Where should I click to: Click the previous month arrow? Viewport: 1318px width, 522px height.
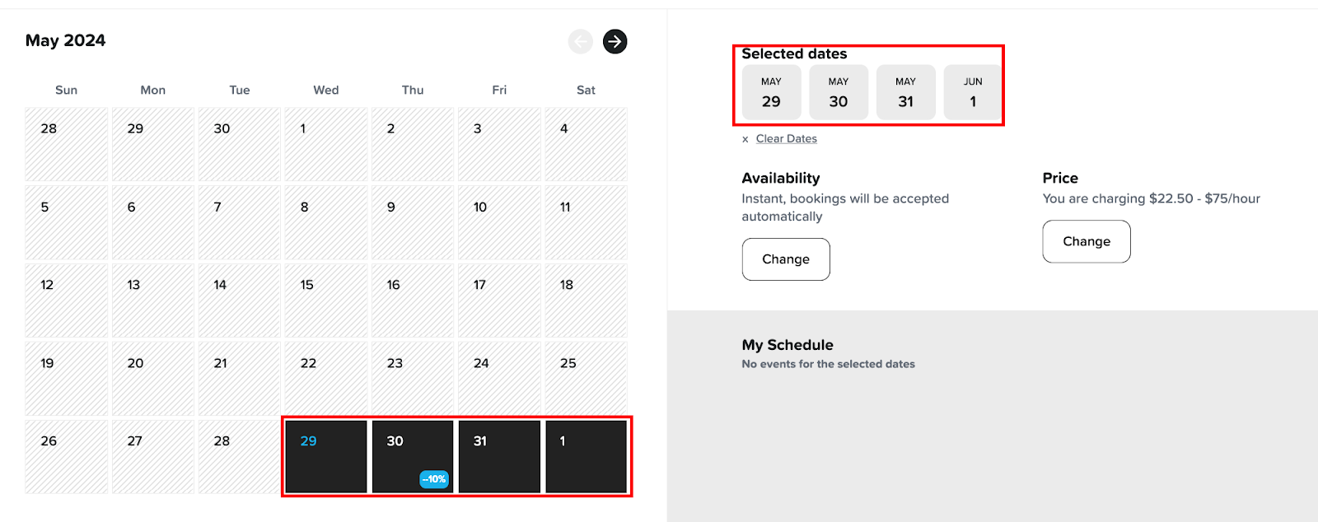(x=581, y=41)
